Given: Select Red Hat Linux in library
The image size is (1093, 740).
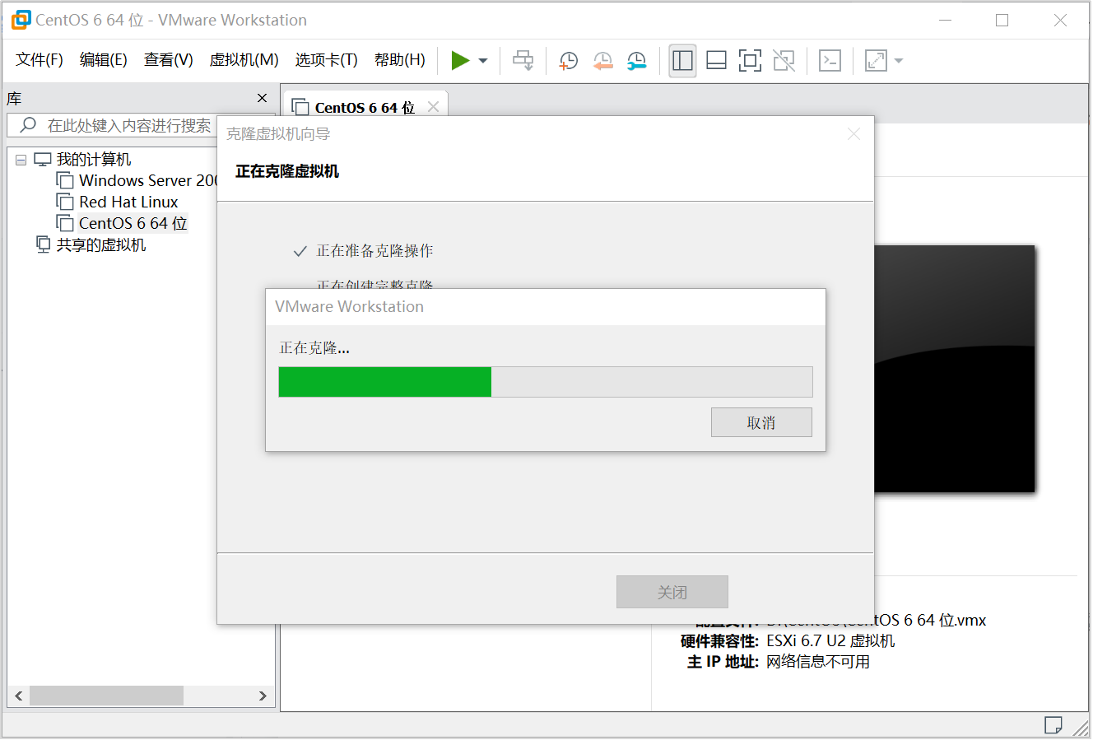Looking at the screenshot, I should [x=128, y=202].
